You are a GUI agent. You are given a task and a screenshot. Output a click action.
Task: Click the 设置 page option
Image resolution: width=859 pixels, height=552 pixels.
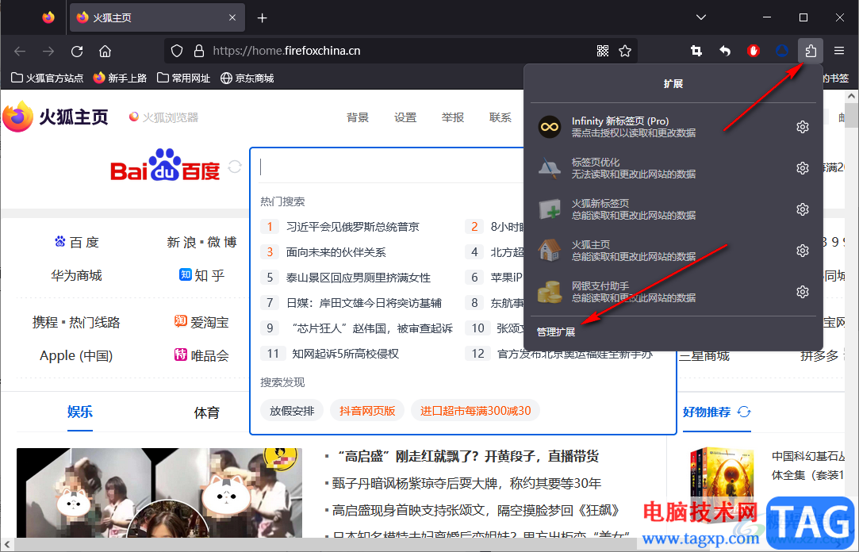tap(405, 117)
